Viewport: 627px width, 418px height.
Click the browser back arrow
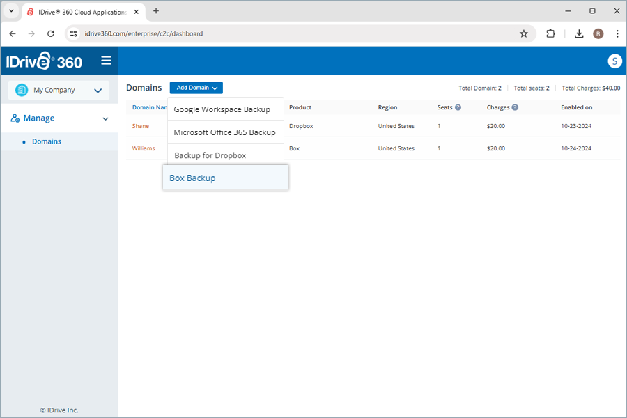click(12, 33)
